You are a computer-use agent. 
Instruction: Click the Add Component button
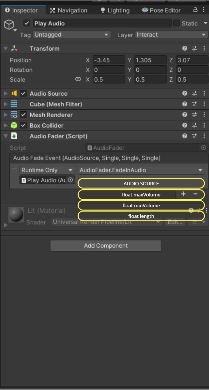pyautogui.click(x=106, y=246)
